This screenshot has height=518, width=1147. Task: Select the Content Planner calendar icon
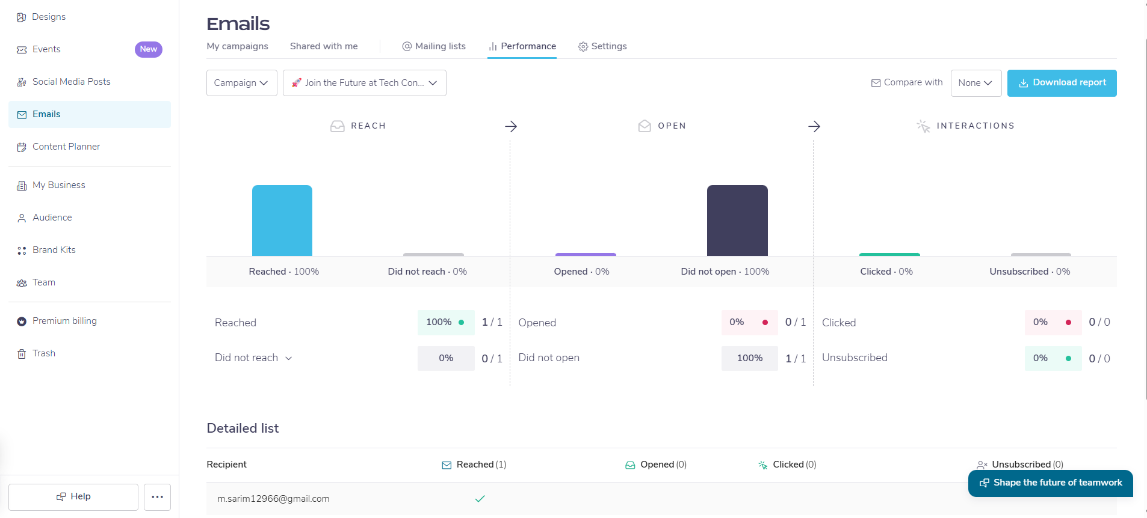point(22,147)
